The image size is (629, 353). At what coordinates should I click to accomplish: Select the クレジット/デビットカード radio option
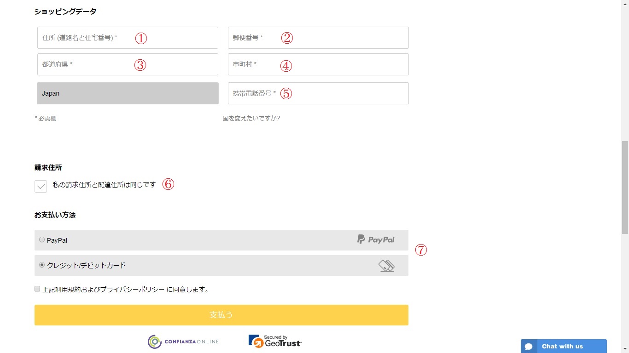click(x=42, y=265)
